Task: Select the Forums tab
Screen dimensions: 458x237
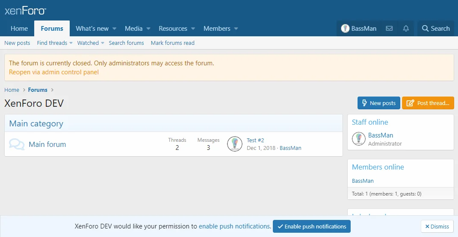Action: tap(52, 29)
